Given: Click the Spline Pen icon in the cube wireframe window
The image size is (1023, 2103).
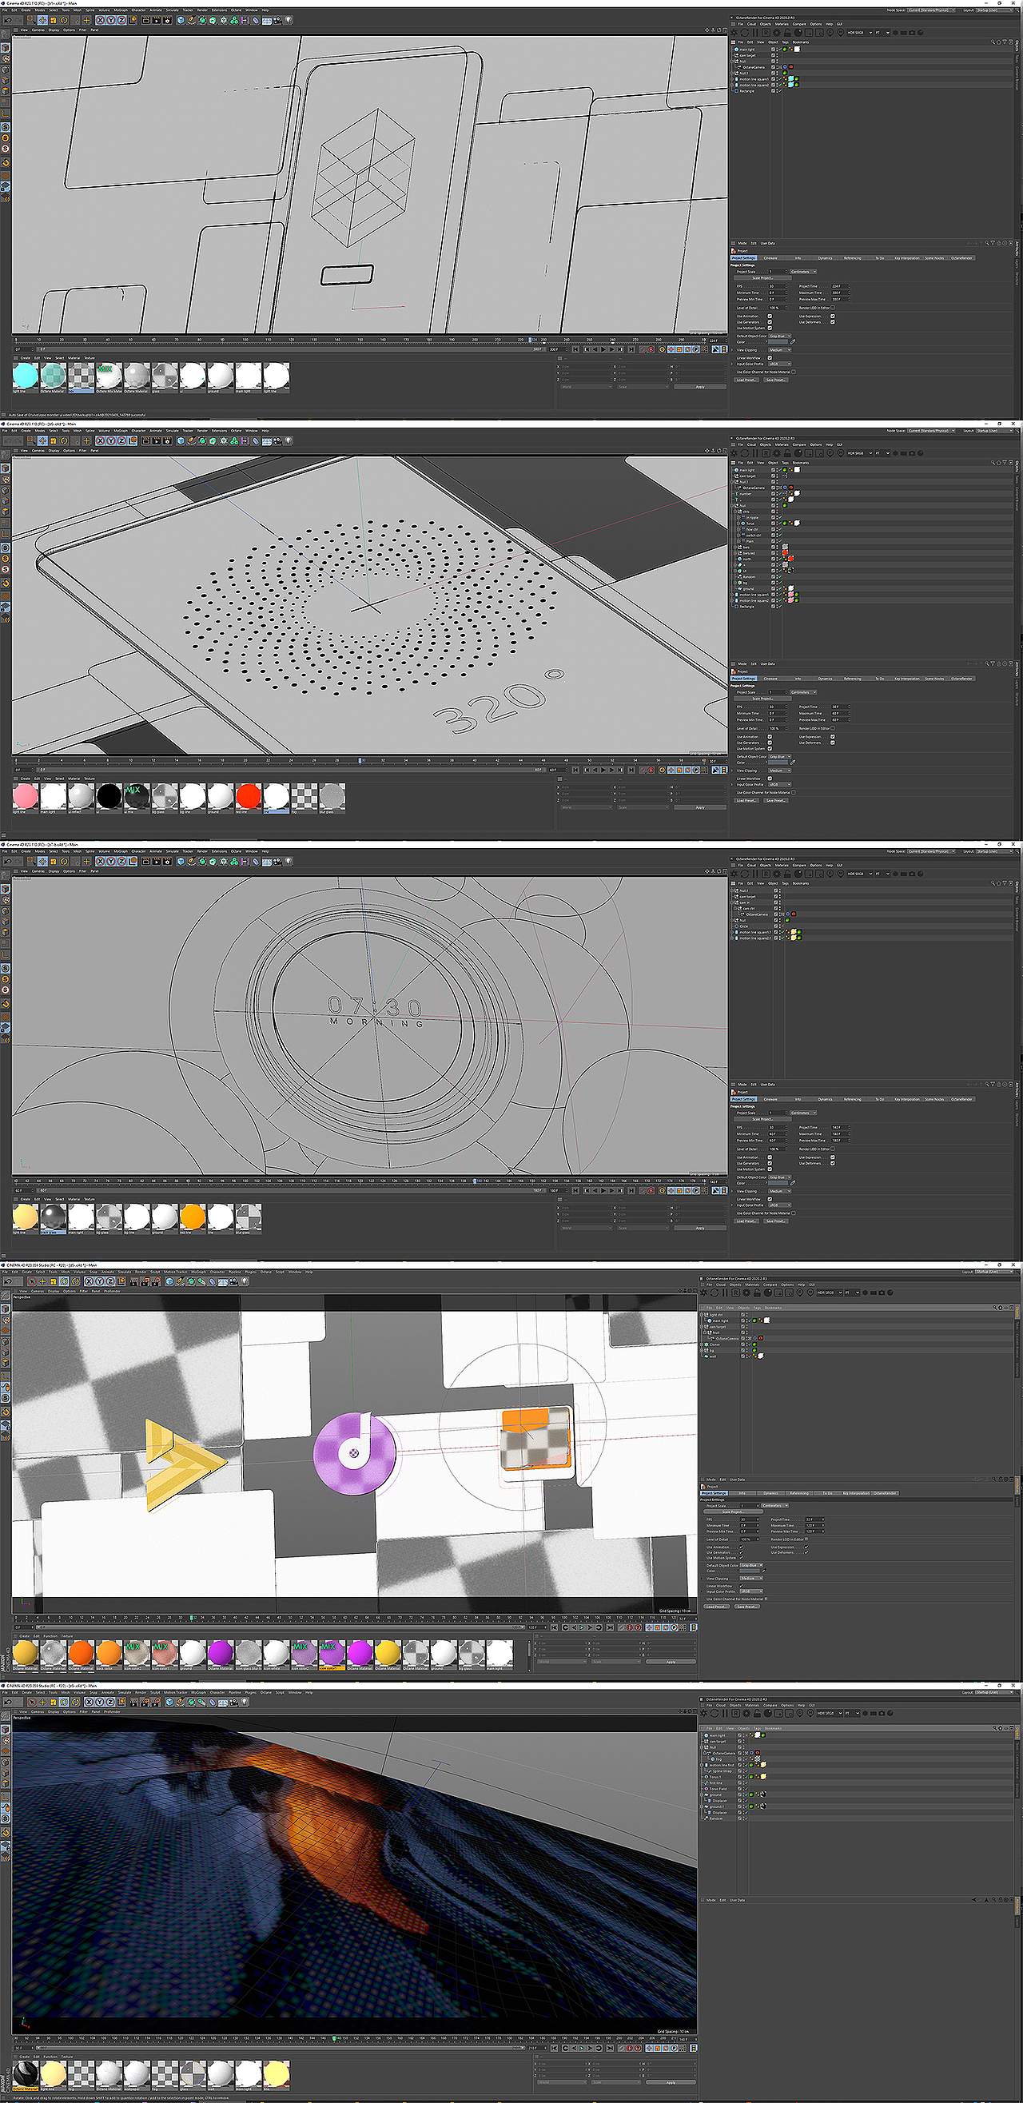Looking at the screenshot, I should pyautogui.click(x=192, y=20).
